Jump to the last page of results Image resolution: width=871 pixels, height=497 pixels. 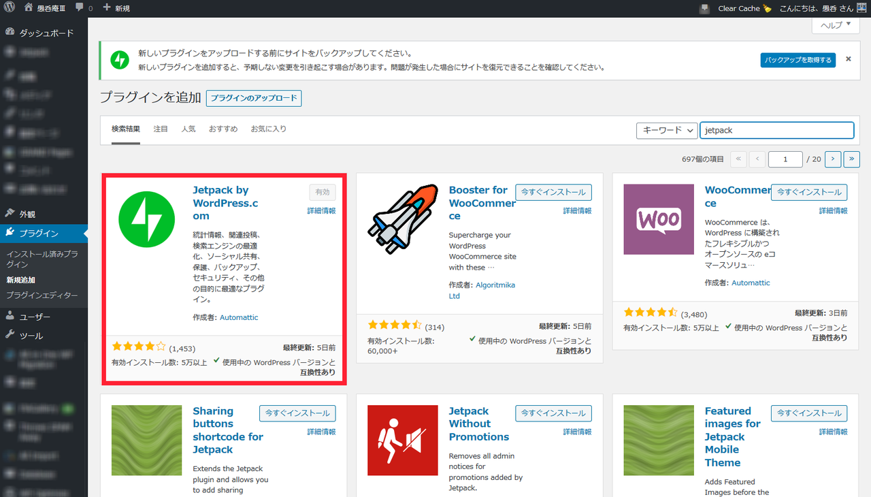(851, 159)
